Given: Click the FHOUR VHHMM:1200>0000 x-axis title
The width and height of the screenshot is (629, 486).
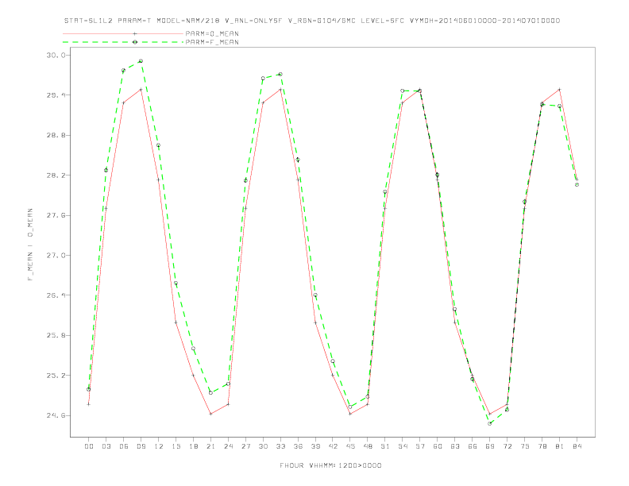Looking at the screenshot, I should point(330,465).
